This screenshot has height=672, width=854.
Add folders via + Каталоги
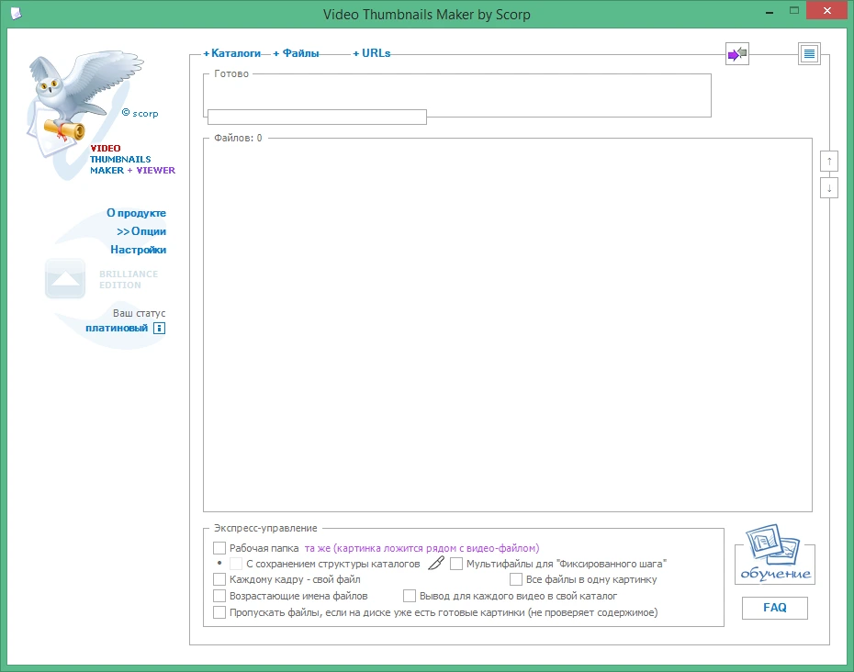point(232,53)
